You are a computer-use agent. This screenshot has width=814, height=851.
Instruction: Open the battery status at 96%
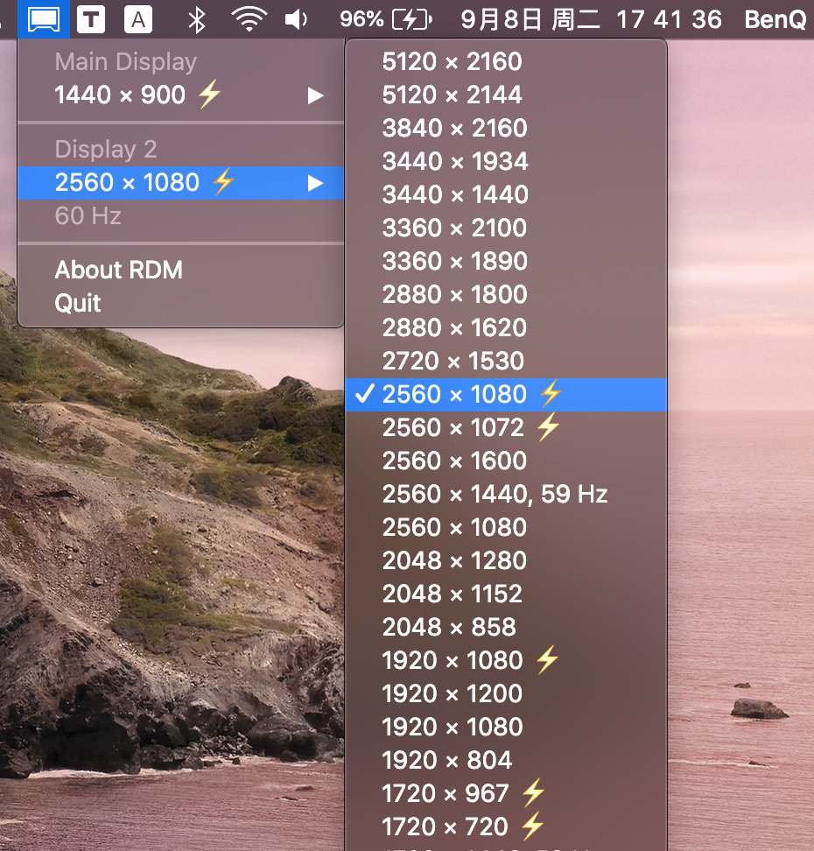(x=385, y=19)
